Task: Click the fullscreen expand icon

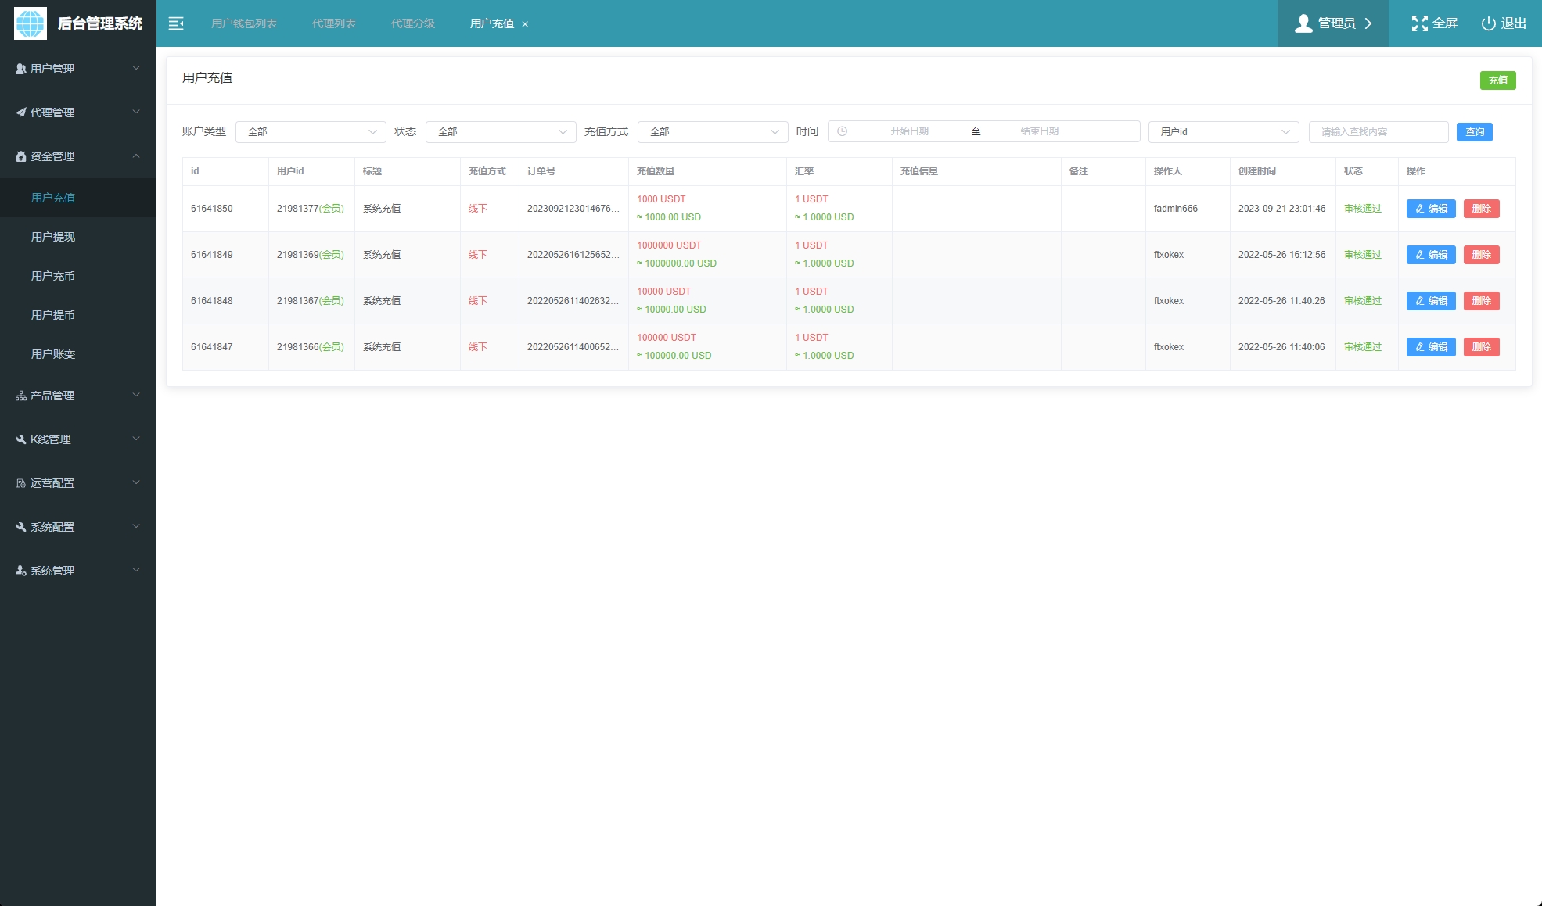Action: point(1419,23)
